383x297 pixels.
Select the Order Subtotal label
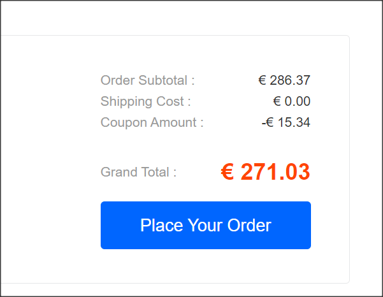[148, 80]
